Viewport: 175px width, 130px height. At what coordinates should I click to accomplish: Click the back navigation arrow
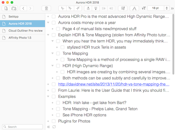23,8
